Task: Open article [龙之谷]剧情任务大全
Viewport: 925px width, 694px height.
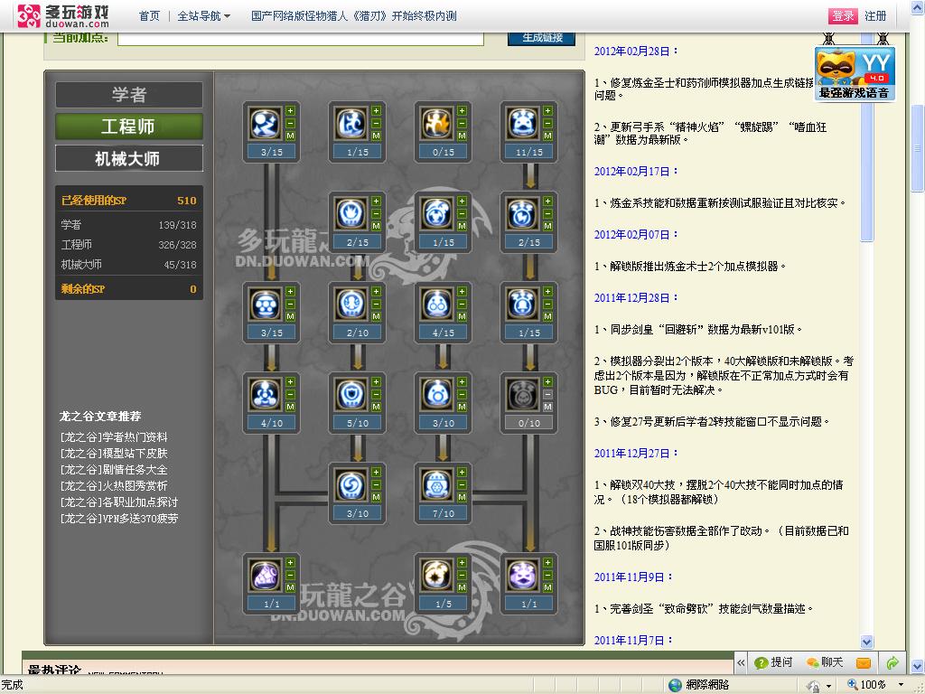Action: 114,470
